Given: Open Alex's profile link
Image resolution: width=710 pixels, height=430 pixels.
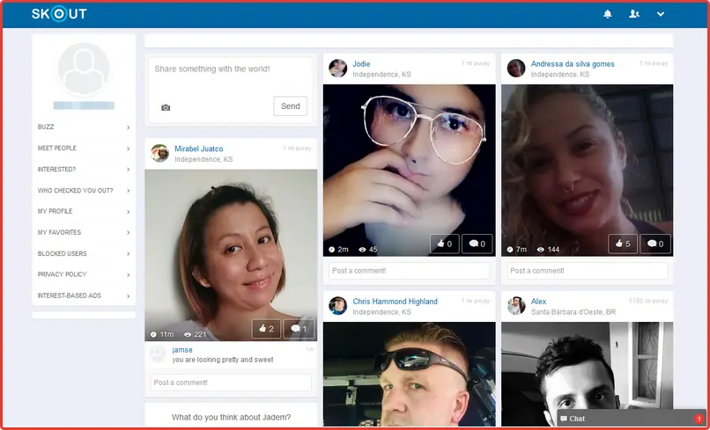Looking at the screenshot, I should point(538,302).
